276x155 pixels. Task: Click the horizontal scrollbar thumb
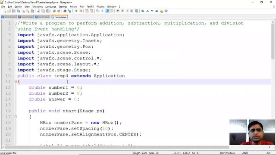[117, 147]
